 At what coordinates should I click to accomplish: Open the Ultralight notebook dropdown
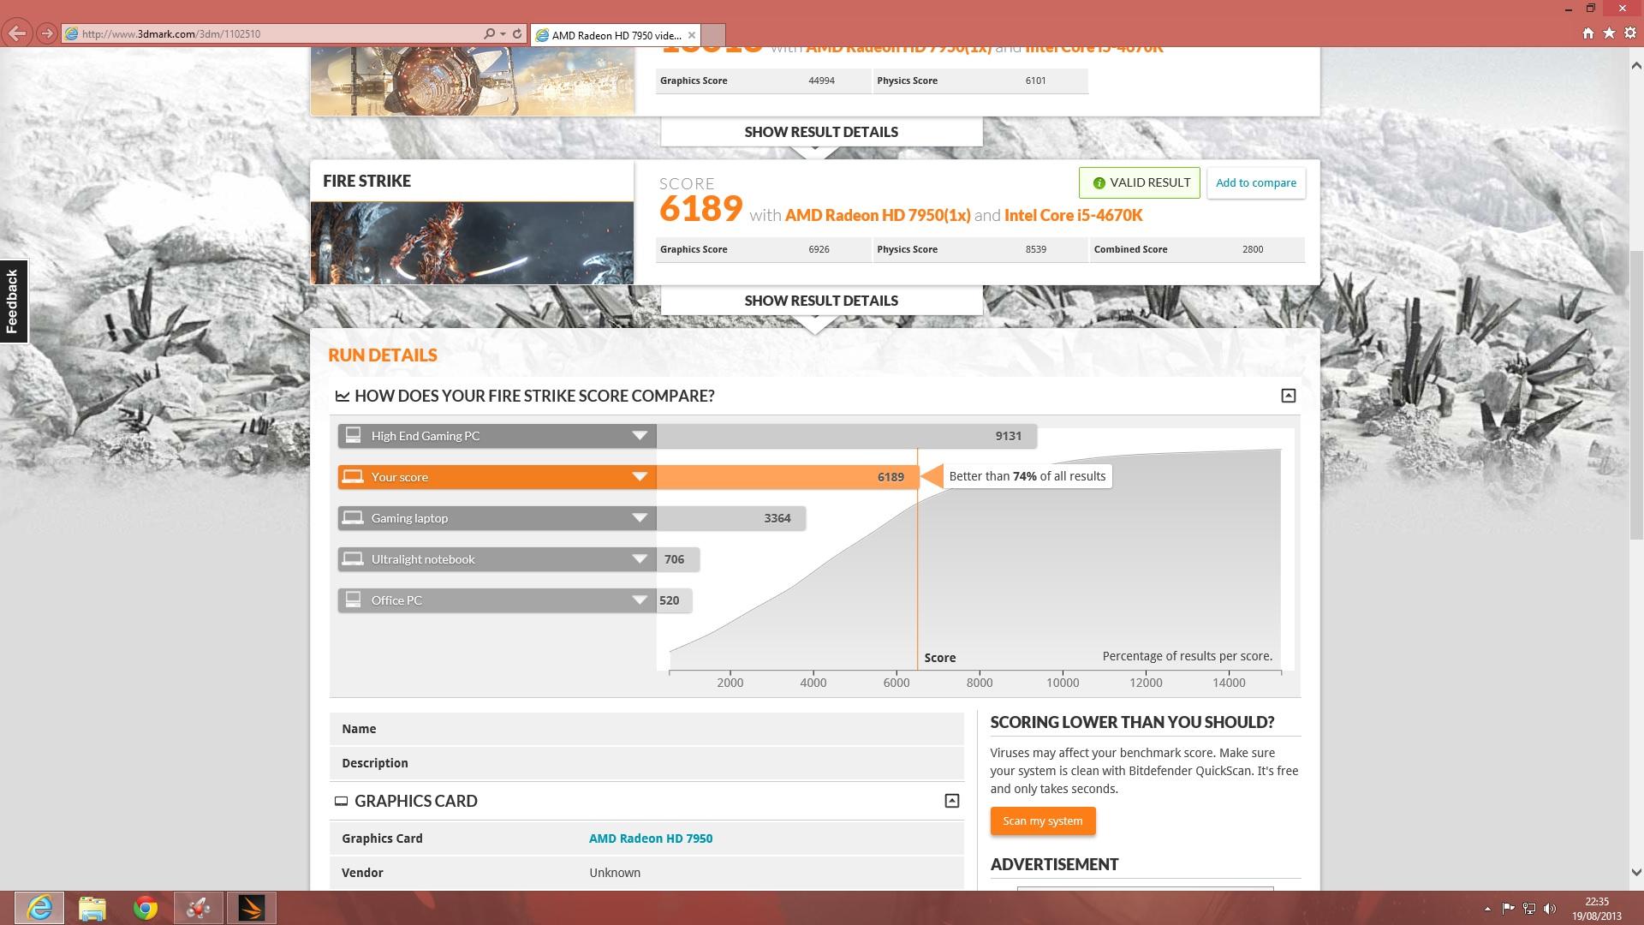[639, 559]
